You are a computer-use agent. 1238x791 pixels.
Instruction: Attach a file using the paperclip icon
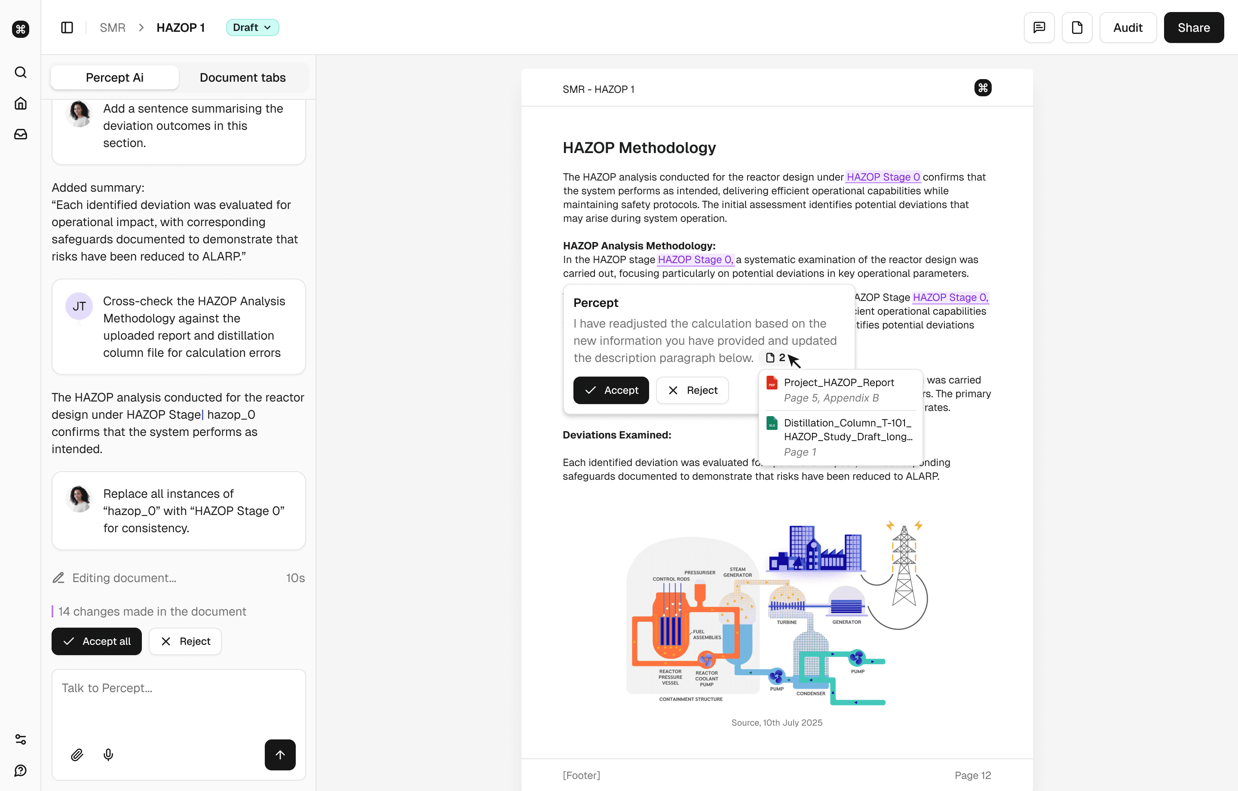(77, 754)
